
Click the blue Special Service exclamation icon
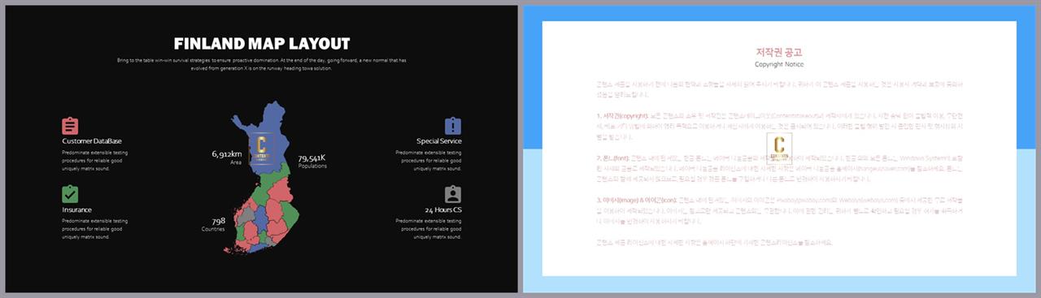453,126
